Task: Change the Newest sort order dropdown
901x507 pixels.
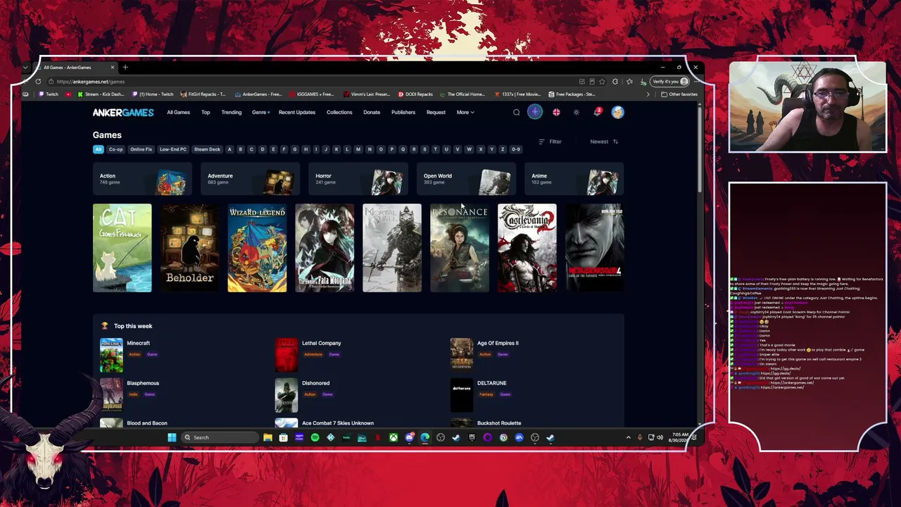Action: (x=604, y=142)
